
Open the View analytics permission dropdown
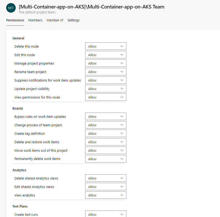pyautogui.click(x=106, y=195)
